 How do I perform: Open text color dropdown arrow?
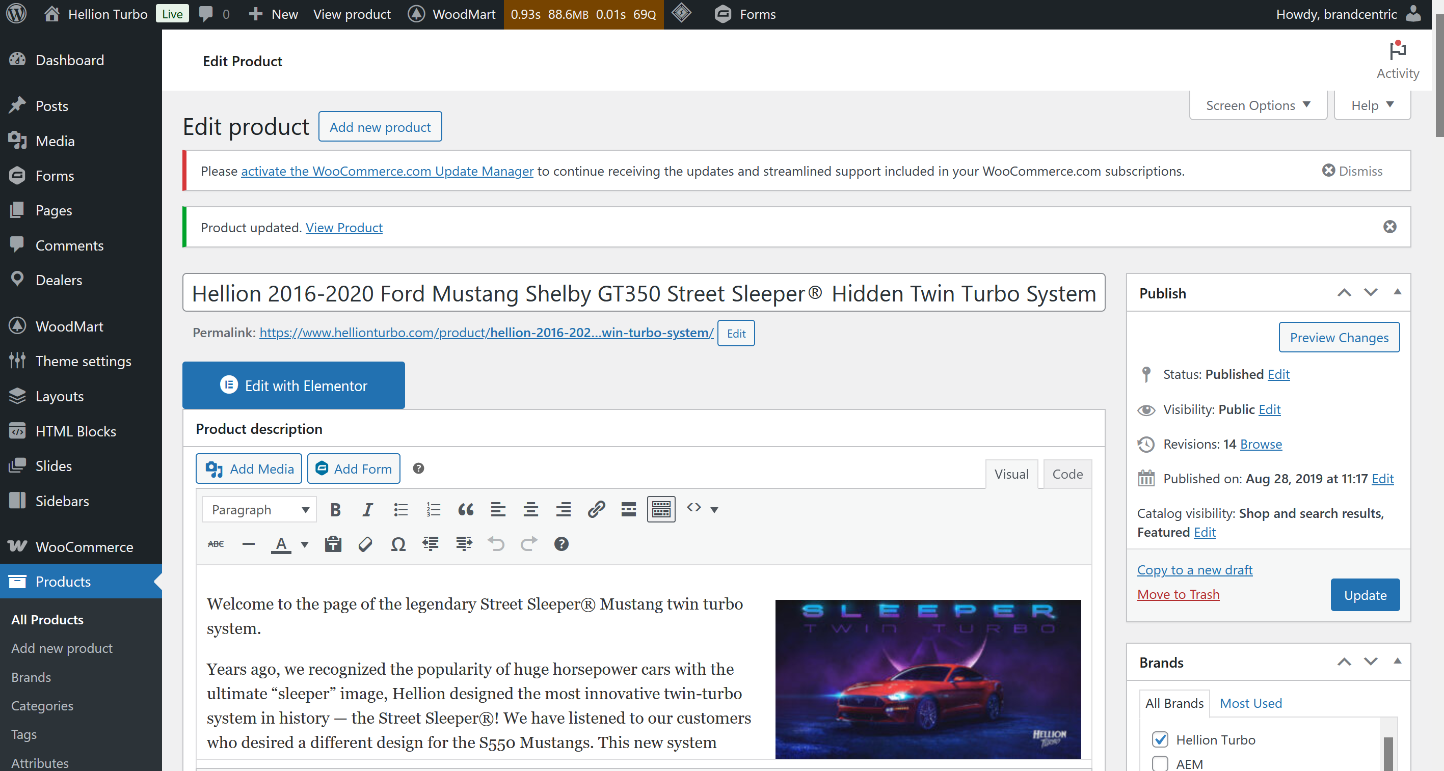[305, 543]
